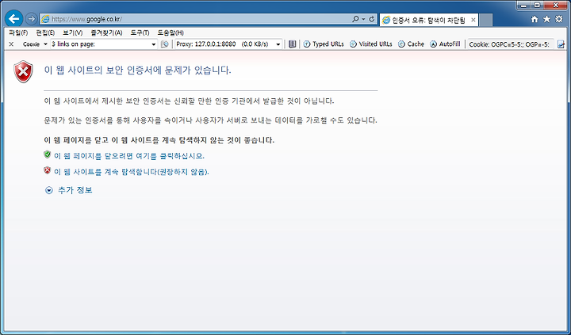Close the toolbar with the X icon
571x335 pixels.
[11, 44]
